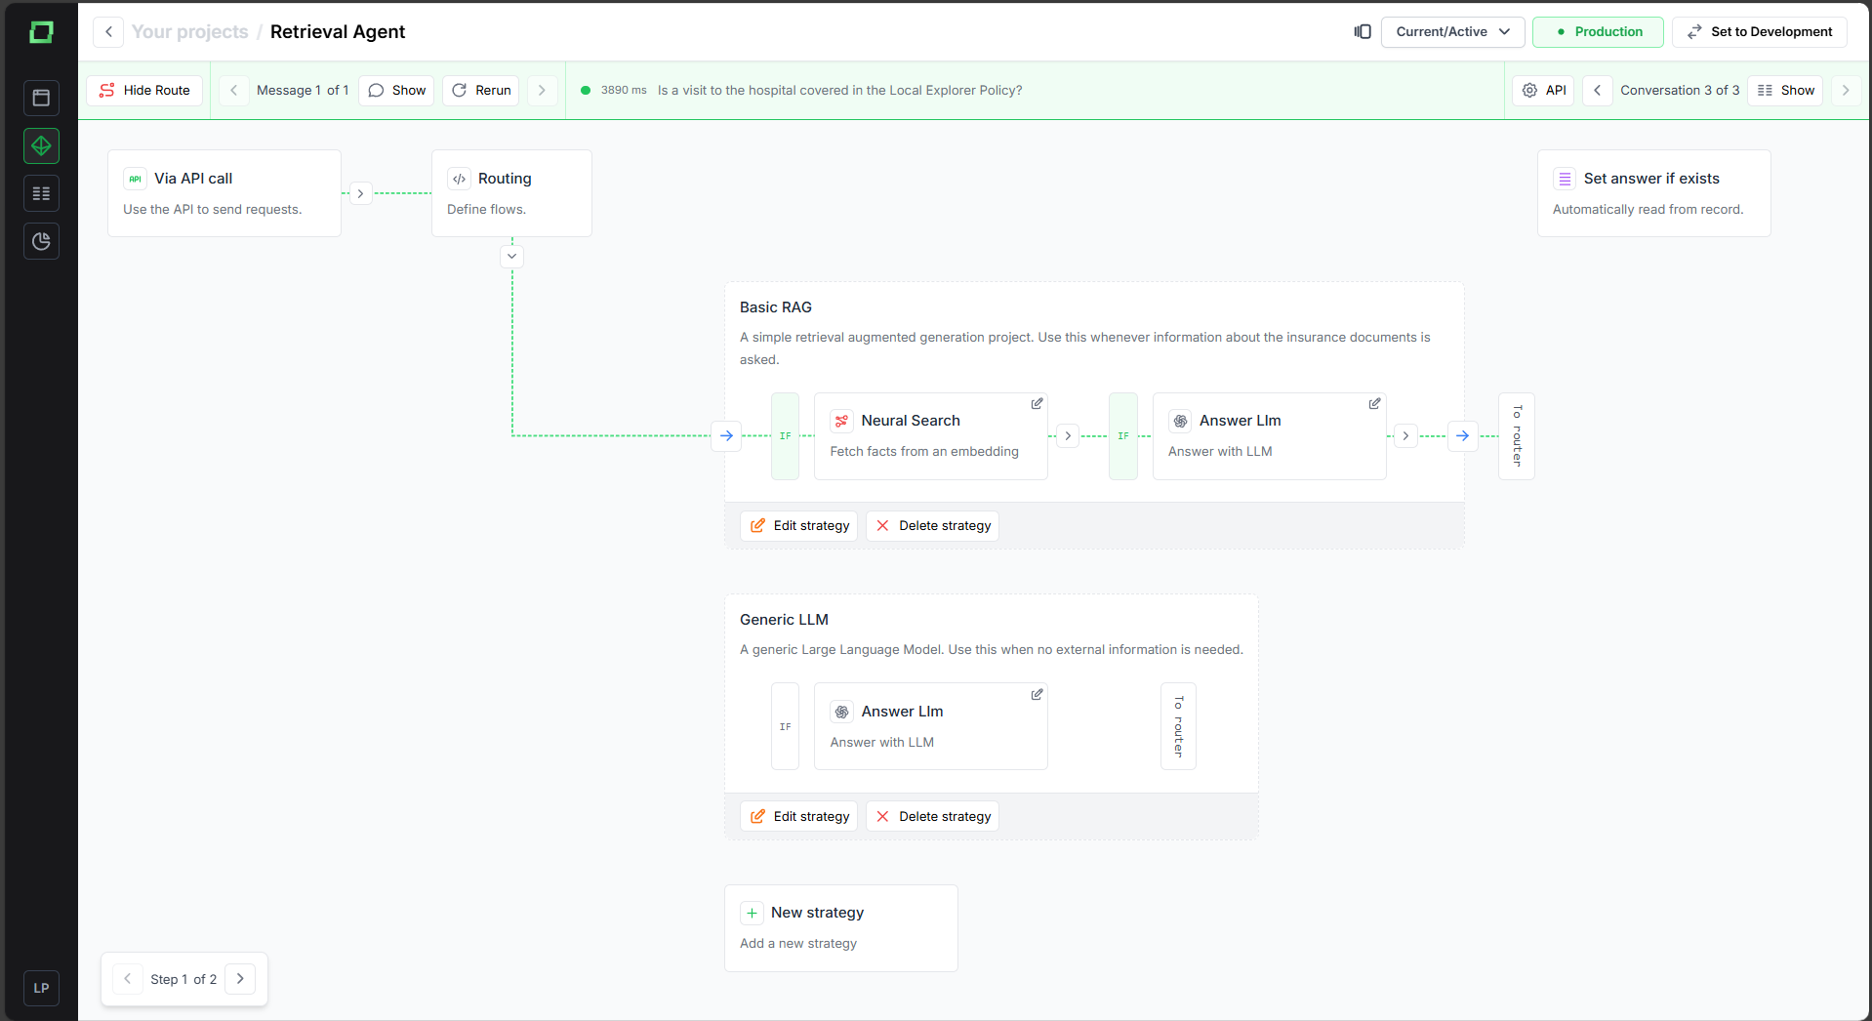
Task: Go to previous conversation arrow
Action: pyautogui.click(x=1597, y=90)
